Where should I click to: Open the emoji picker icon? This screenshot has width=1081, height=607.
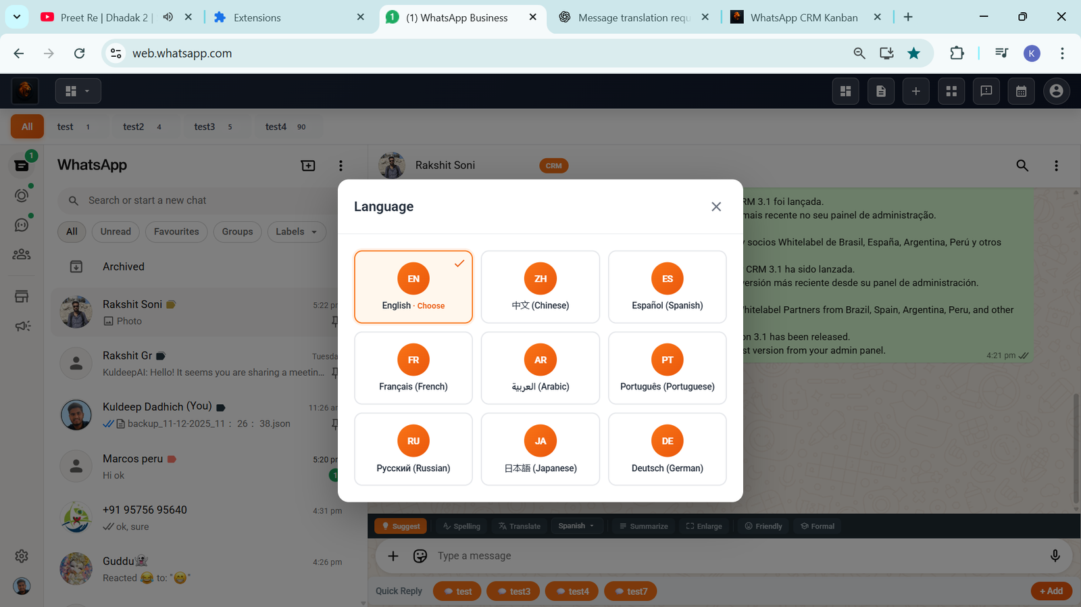(420, 556)
